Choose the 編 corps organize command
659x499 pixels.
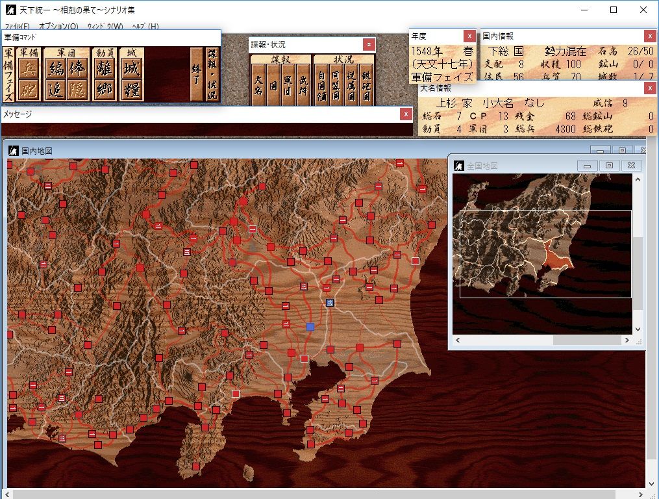tap(56, 68)
